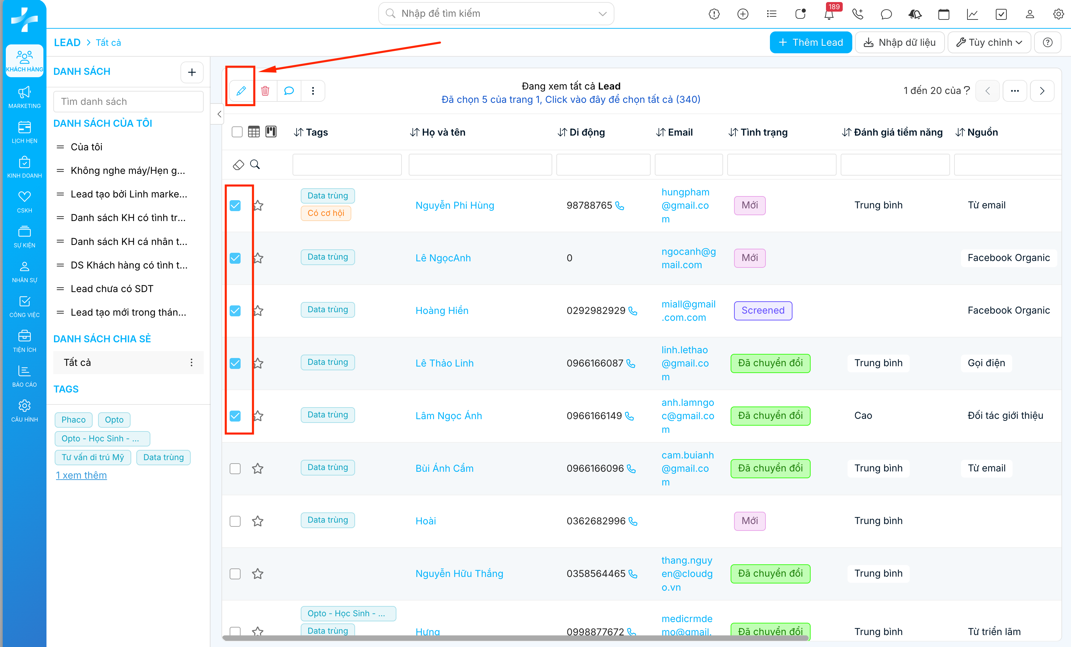The height and width of the screenshot is (647, 1071).
Task: Click the Thêm Lead button
Action: pyautogui.click(x=811, y=42)
